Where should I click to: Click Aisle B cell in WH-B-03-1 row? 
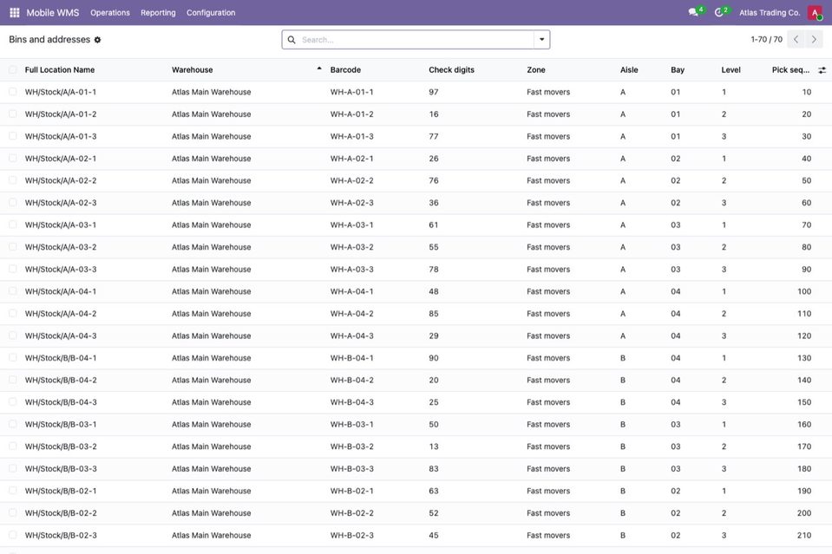623,424
